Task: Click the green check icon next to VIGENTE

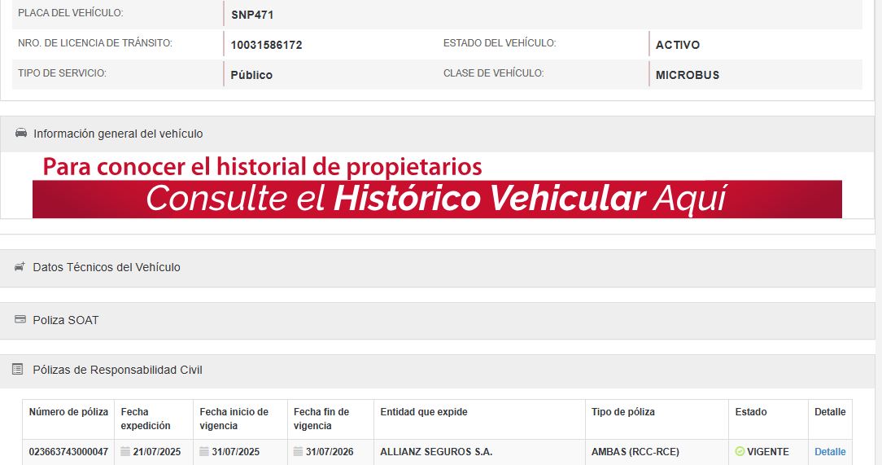Action: [740, 452]
